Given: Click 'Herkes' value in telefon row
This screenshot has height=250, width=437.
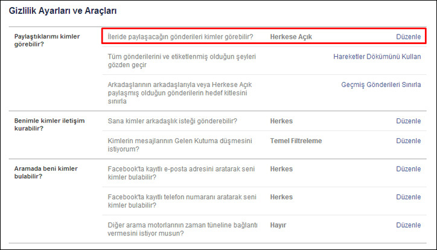Looking at the screenshot, I should pyautogui.click(x=281, y=197).
